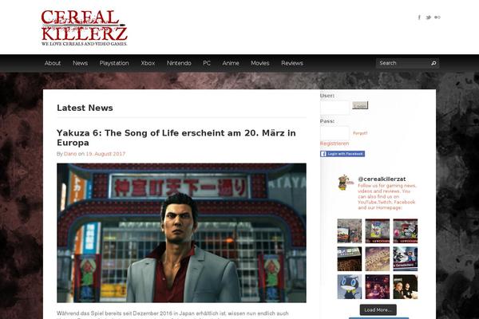Viewport: 479px width, 319px height.
Task: Open the Anime menu item
Action: 231,63
